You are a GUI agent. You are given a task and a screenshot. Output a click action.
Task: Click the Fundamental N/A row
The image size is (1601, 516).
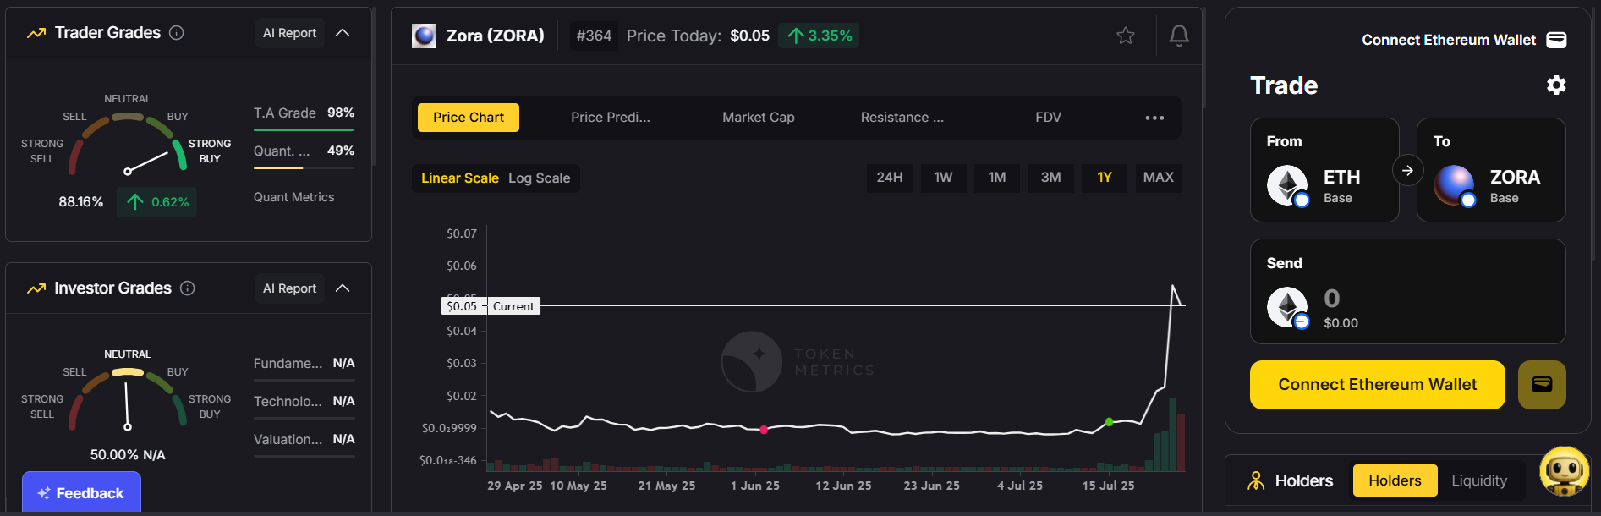(x=304, y=363)
